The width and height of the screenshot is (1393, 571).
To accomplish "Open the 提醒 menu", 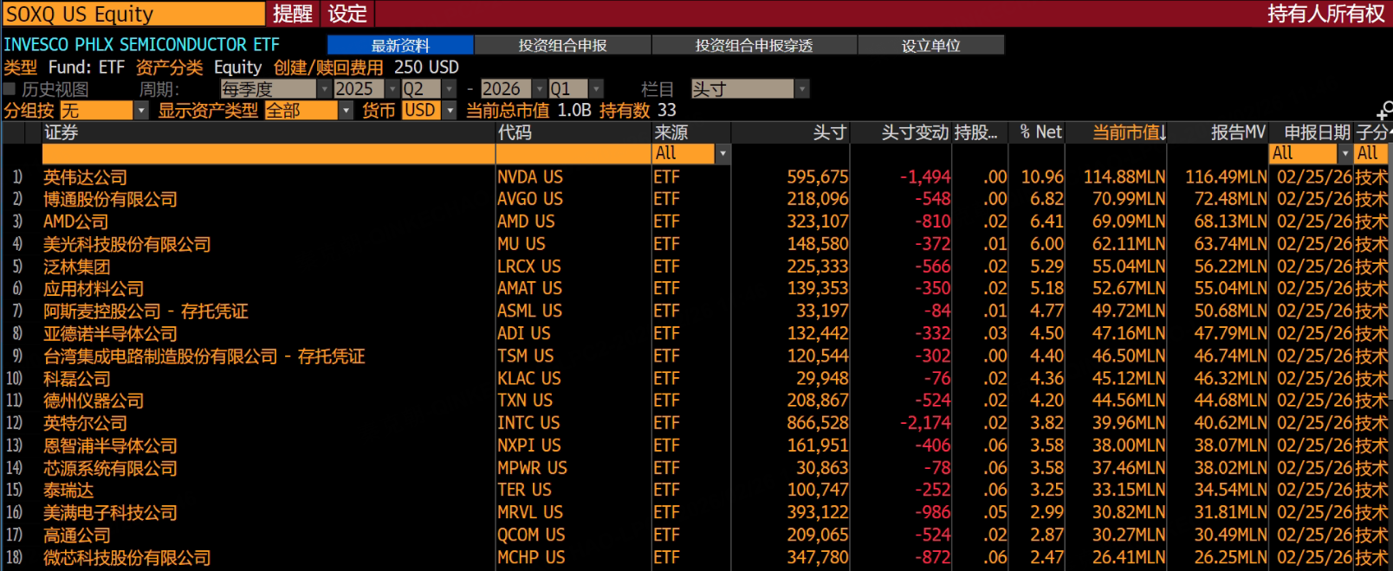I will pos(293,14).
